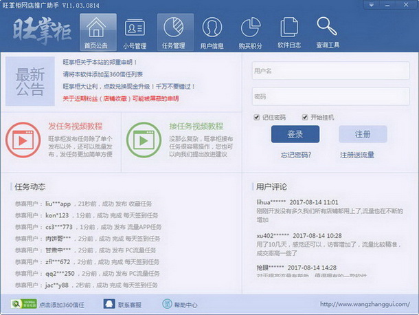This screenshot has height=315, width=419.
Task: Select the zfl***672 task activity row
Action: pyautogui.click(x=87, y=262)
